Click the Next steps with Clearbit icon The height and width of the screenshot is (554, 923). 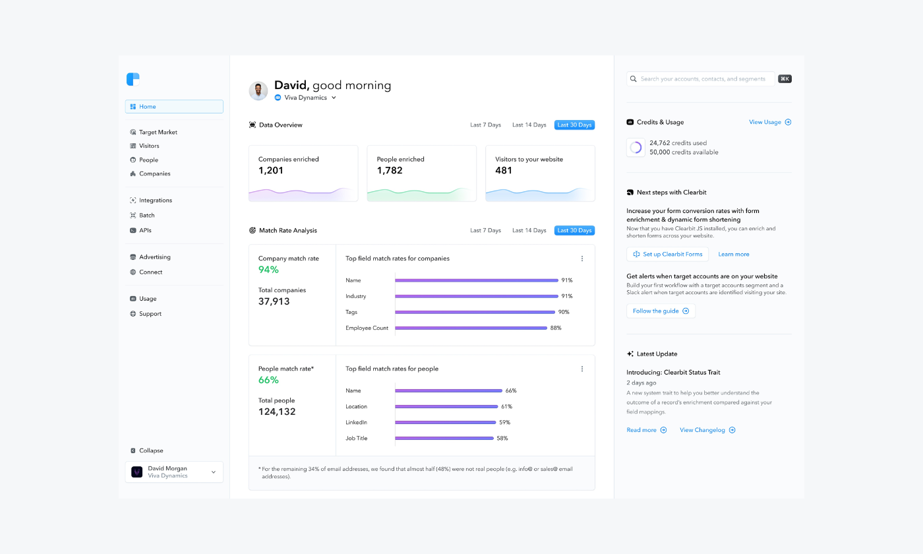tap(630, 193)
